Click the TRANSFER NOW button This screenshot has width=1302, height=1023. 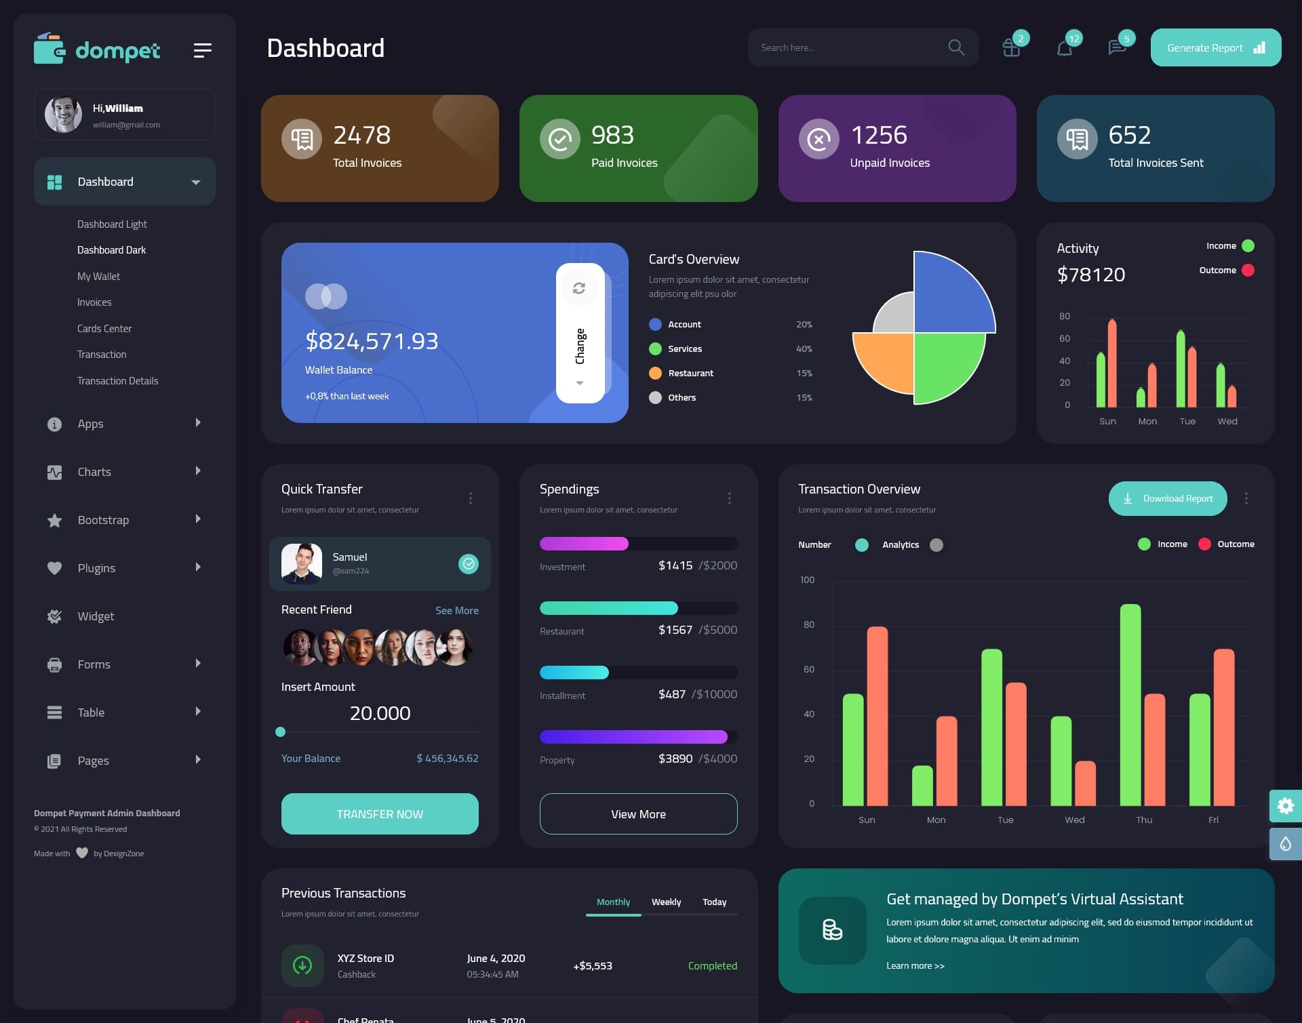(379, 814)
